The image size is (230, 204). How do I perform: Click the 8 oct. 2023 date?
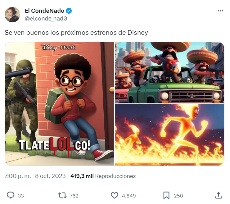click(50, 176)
